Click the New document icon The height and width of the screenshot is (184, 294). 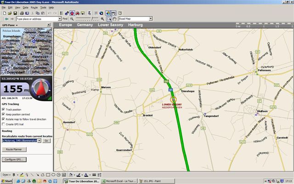point(5,13)
